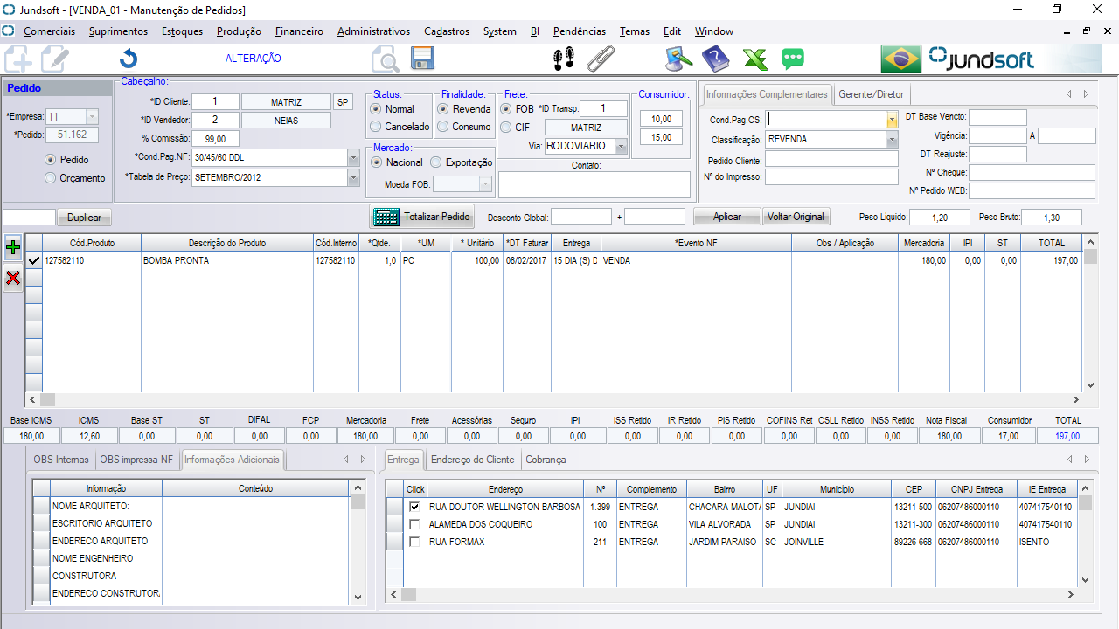This screenshot has width=1119, height=629.
Task: Click the search document magnifier icon
Action: pyautogui.click(x=385, y=59)
